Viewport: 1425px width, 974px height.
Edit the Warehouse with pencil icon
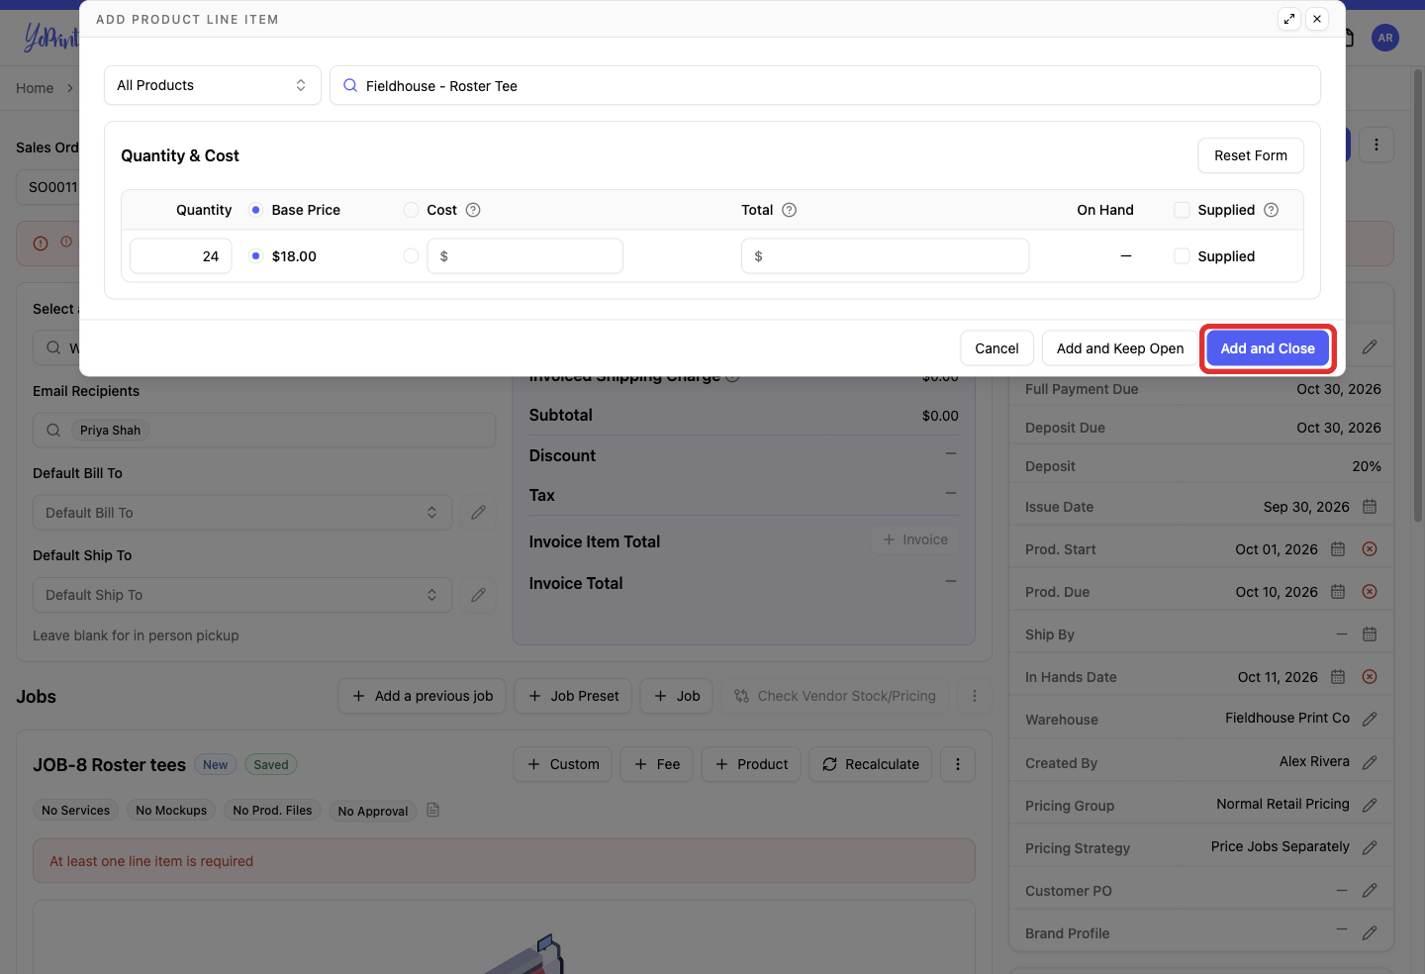pyautogui.click(x=1370, y=720)
